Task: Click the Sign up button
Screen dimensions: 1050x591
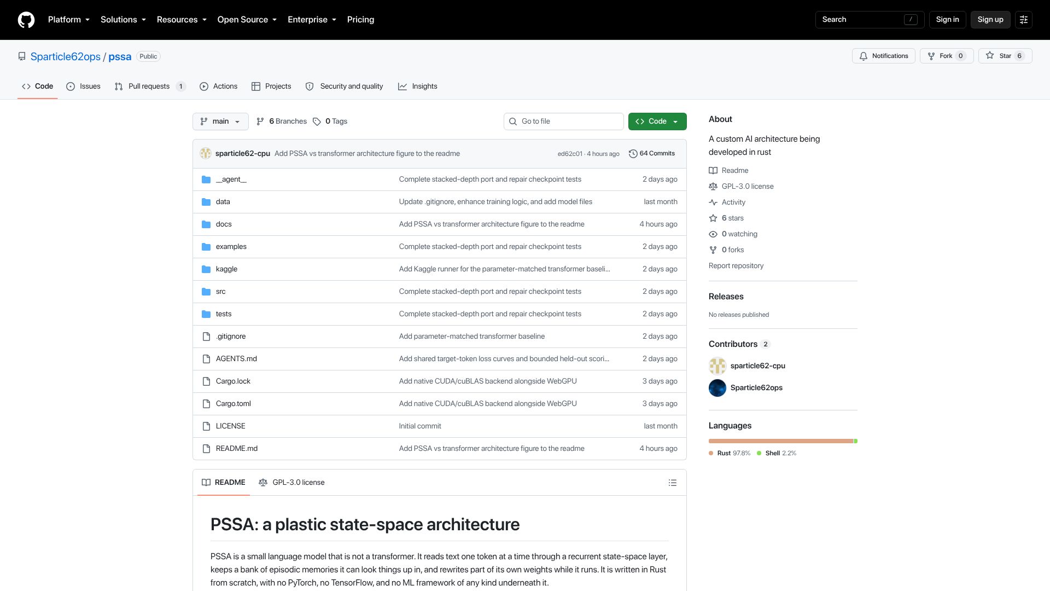Action: tap(990, 20)
